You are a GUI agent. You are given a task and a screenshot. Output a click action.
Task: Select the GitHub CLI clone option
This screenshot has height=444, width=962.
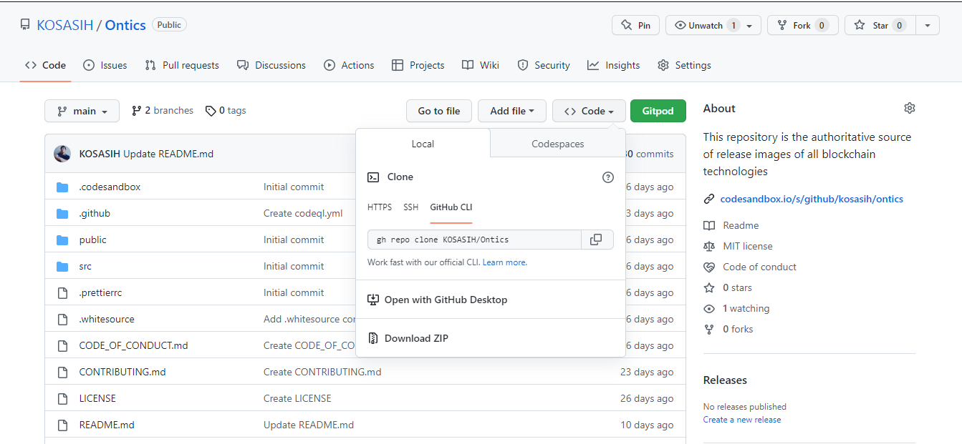coord(451,207)
